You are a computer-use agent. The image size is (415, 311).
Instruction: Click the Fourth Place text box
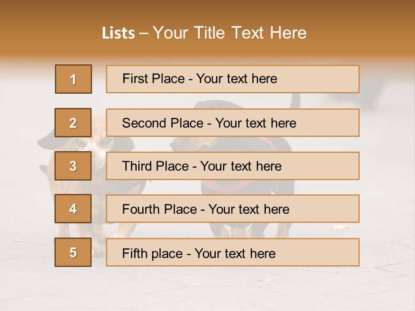(x=233, y=209)
